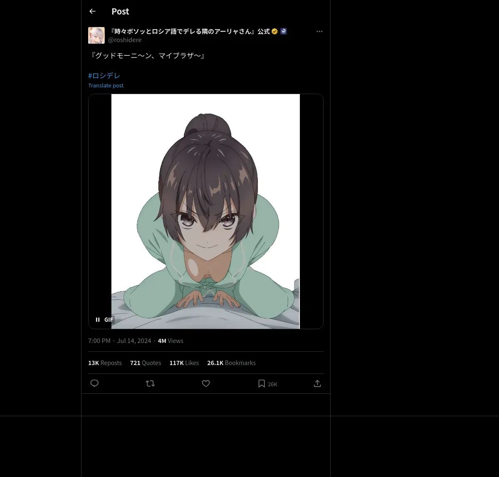Open the @roshidere handle

click(125, 40)
